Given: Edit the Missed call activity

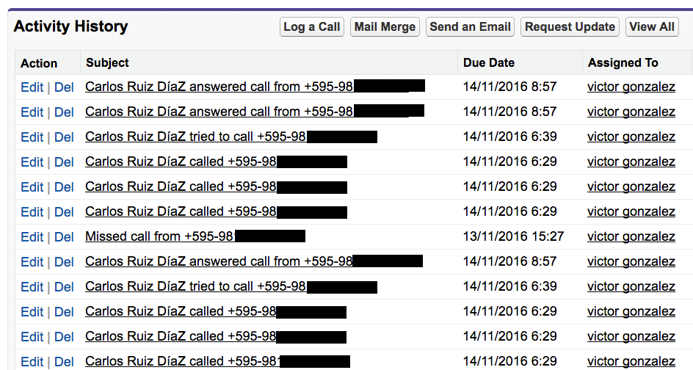Looking at the screenshot, I should (32, 236).
